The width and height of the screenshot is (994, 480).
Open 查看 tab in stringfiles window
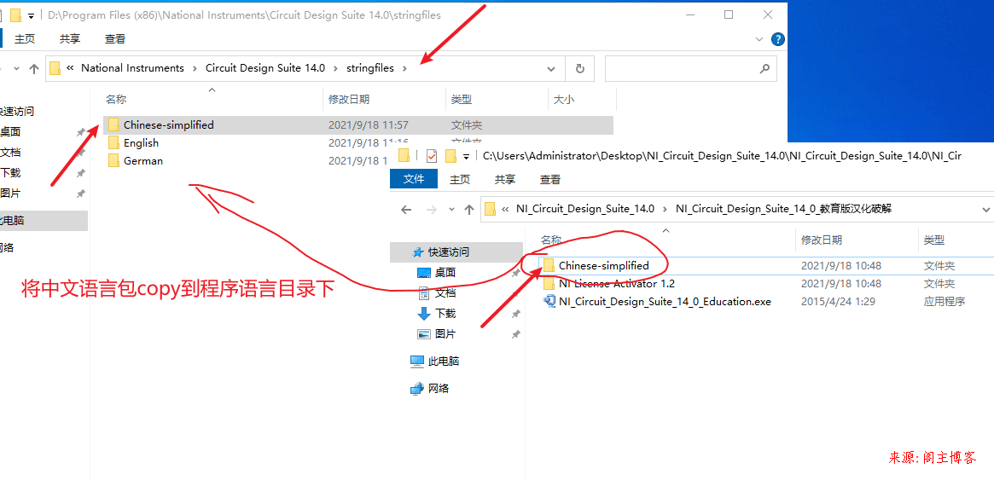click(x=114, y=39)
